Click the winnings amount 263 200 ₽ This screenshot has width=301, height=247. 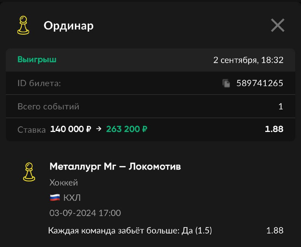point(126,129)
